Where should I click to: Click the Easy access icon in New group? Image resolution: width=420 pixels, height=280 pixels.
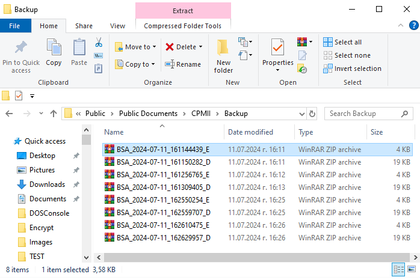pyautogui.click(x=243, y=55)
